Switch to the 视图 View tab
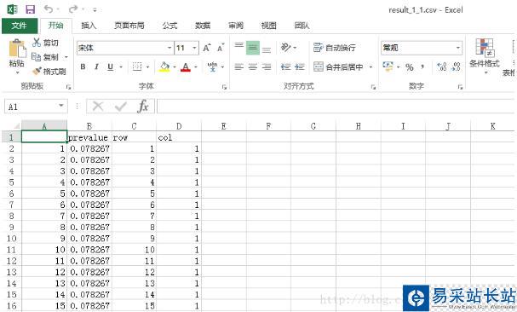Image resolution: width=517 pixels, height=312 pixels. pos(269,26)
